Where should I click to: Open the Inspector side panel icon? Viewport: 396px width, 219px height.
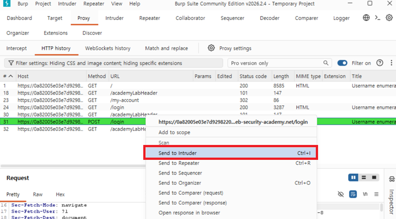(391, 179)
